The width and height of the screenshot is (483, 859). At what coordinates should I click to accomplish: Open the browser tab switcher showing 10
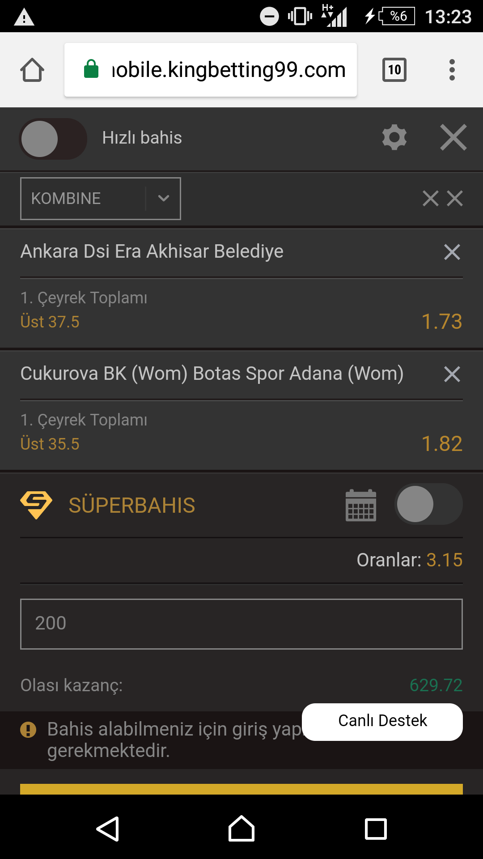pos(394,70)
